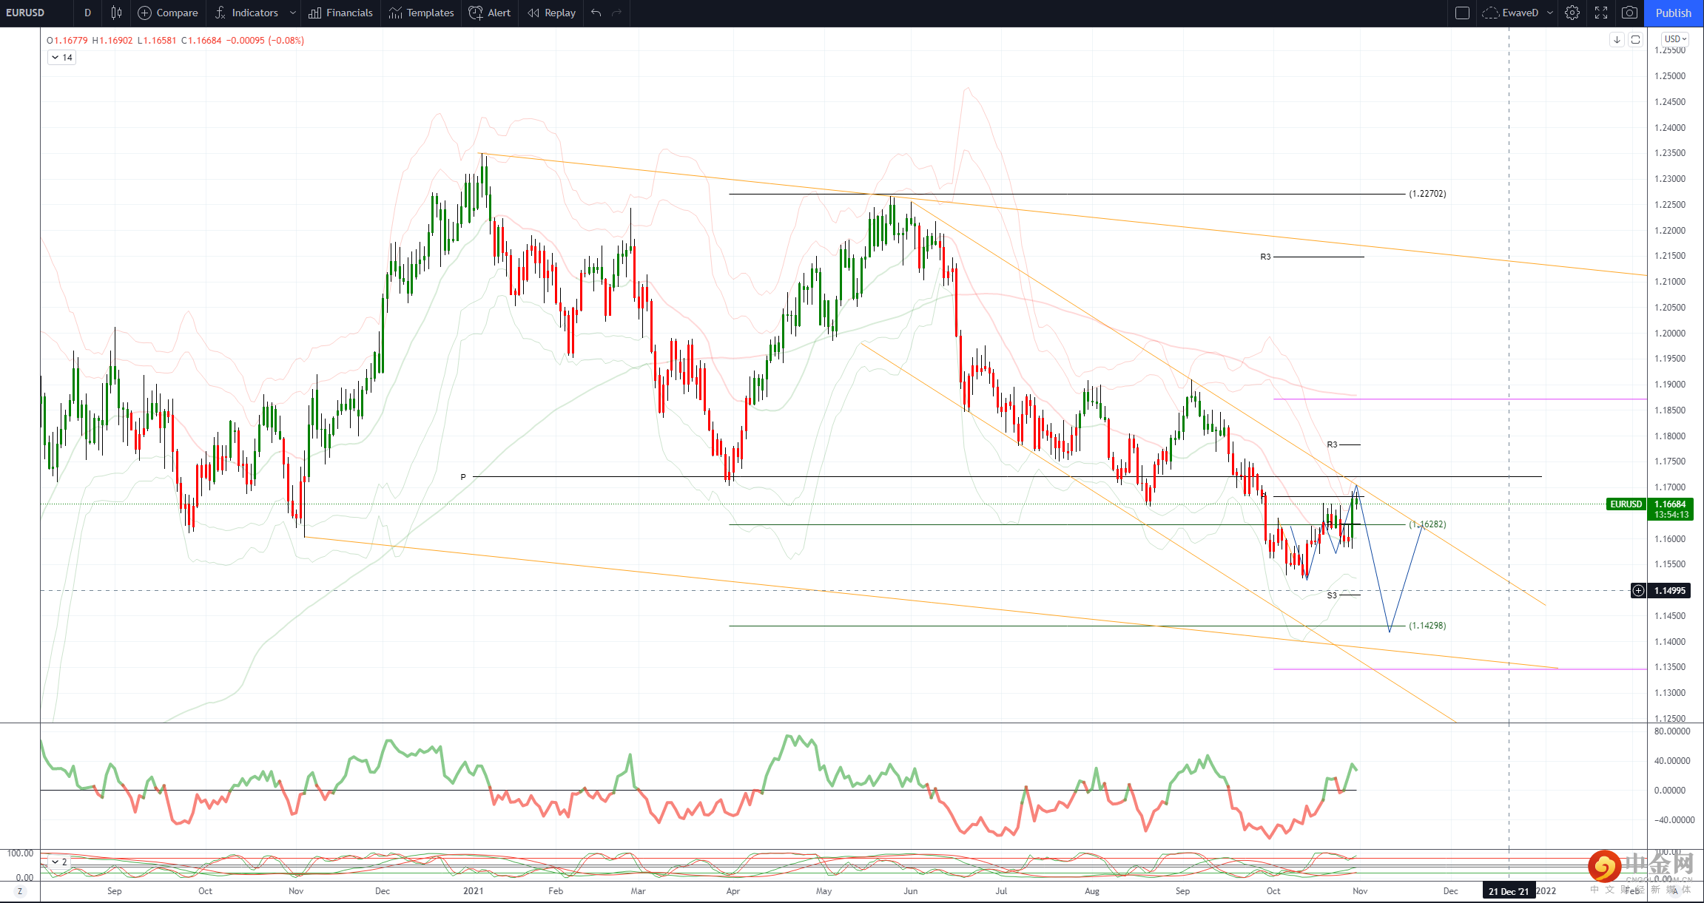Change the D timeframe interval
This screenshot has width=1704, height=903.
coord(87,13)
